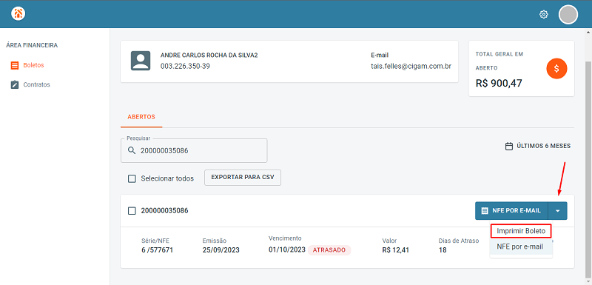Viewport: 592px width, 285px height.
Task: Click email tais.felles@cigam.com.br
Action: click(x=411, y=67)
